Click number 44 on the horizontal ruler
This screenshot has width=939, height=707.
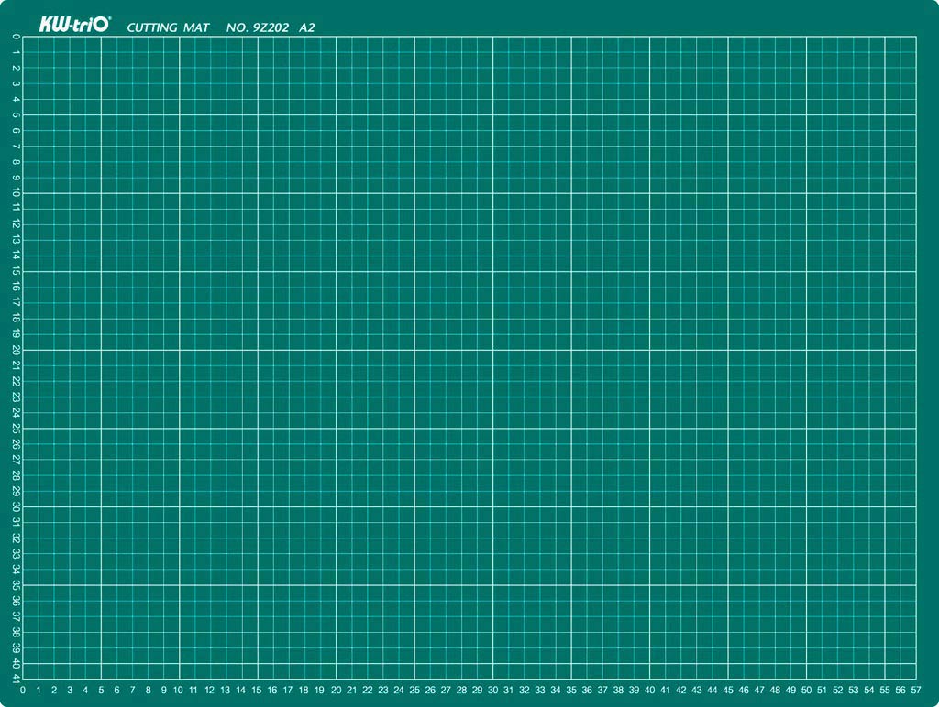[712, 690]
